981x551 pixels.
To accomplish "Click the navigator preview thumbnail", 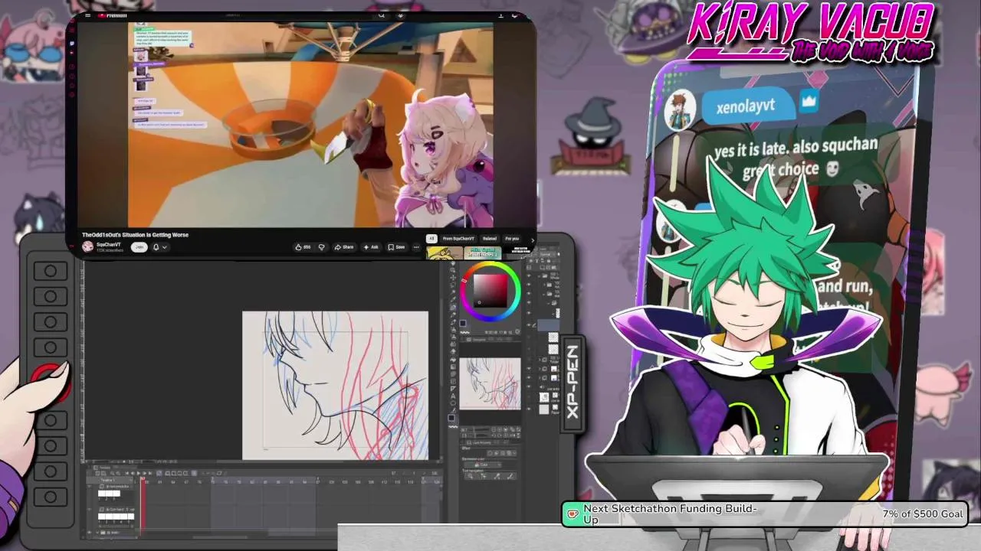I will coord(490,383).
